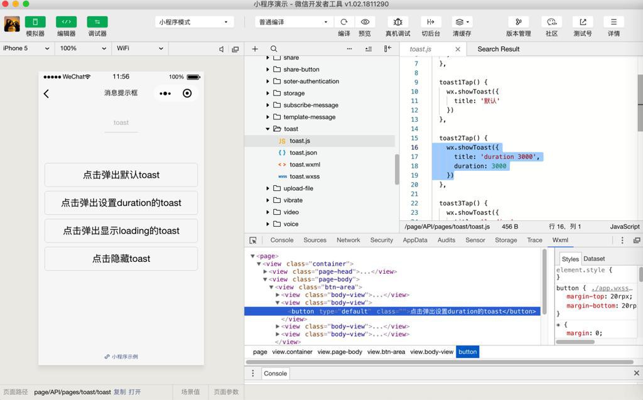Image resolution: width=643 pixels, height=400 pixels.
Task: Click the file tree list-layout icon
Action: (369, 49)
